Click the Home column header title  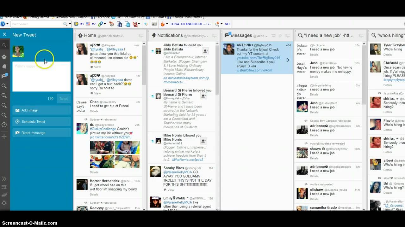tap(90, 35)
